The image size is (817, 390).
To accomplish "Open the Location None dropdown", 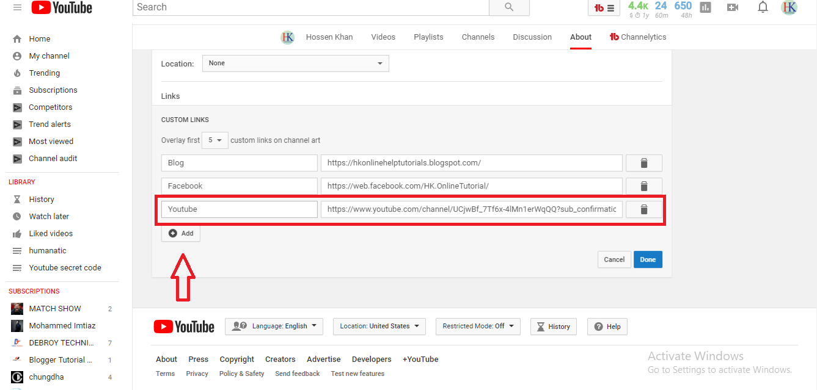I will (296, 63).
